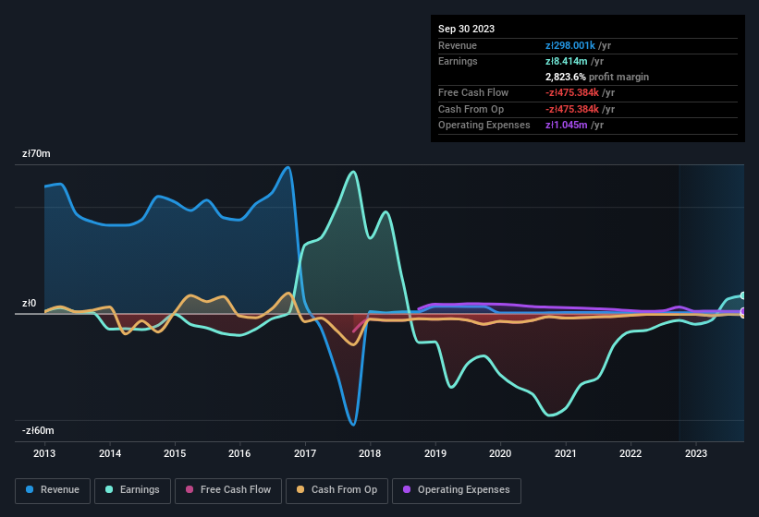
Task: Click the operating expenses value zł1.045m
Action: tap(567, 126)
